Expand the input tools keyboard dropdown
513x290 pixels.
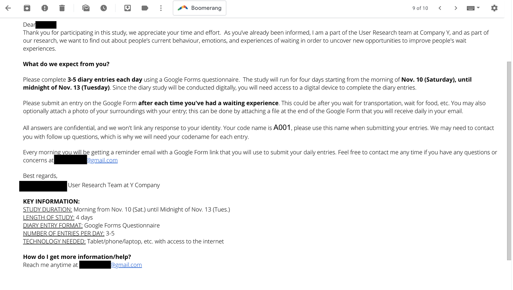473,8
